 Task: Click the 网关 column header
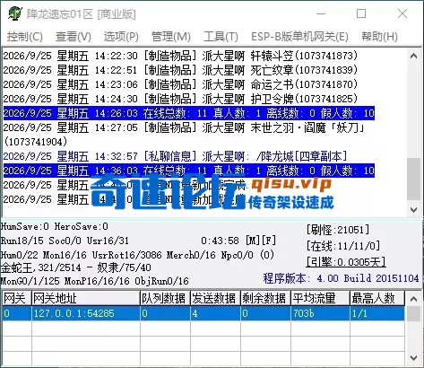click(x=17, y=298)
